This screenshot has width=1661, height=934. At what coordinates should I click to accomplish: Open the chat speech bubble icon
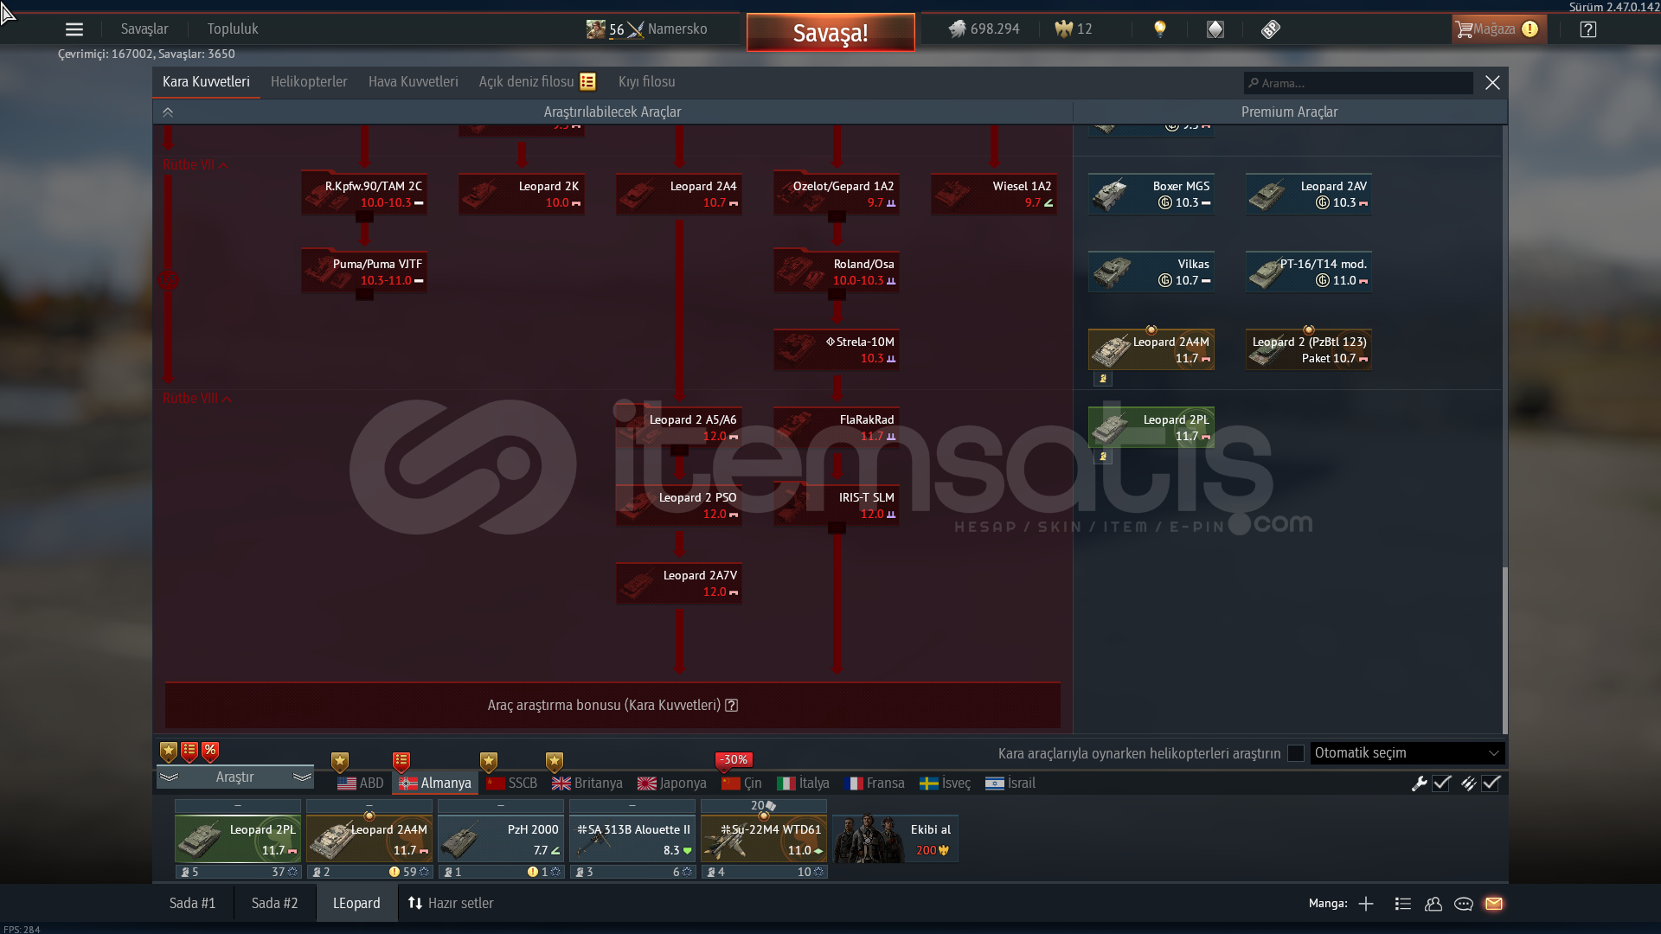(1464, 904)
